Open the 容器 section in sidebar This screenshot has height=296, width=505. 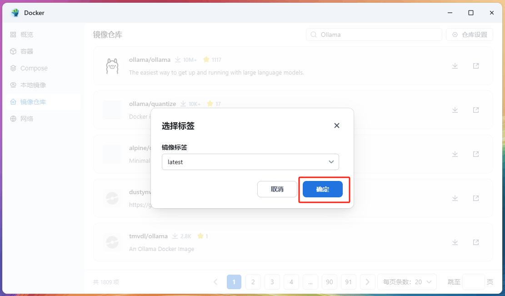point(27,51)
